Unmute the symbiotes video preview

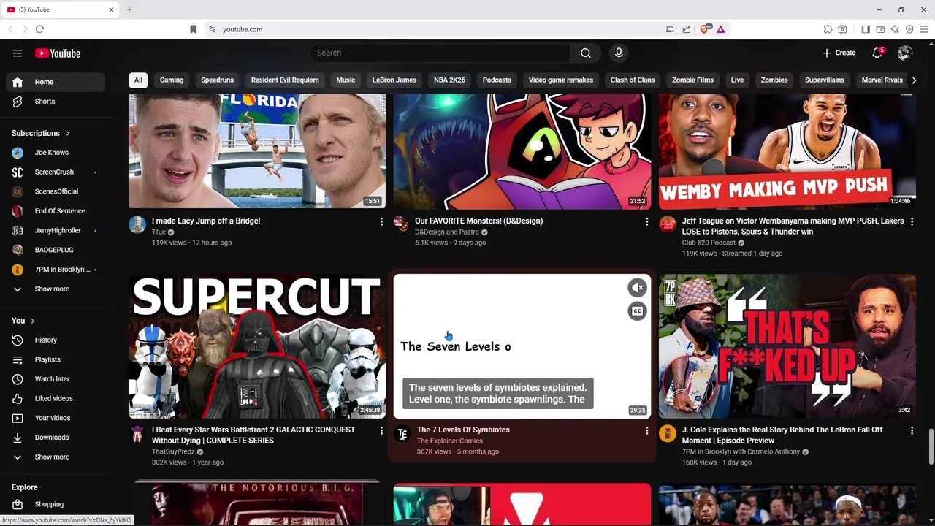(x=637, y=288)
